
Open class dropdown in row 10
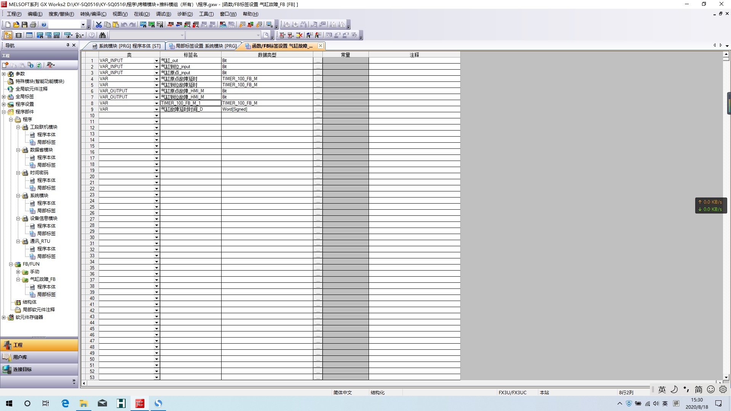tap(156, 116)
